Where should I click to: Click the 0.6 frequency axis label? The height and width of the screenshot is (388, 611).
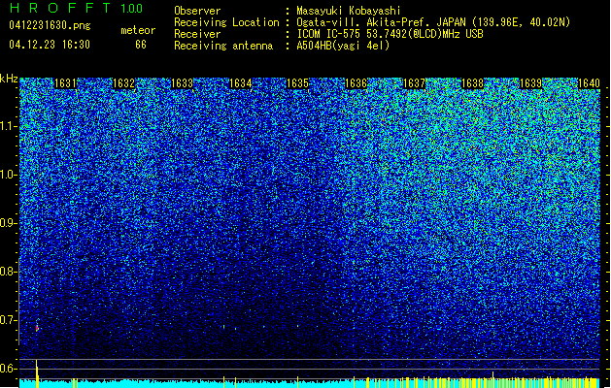tap(8, 369)
